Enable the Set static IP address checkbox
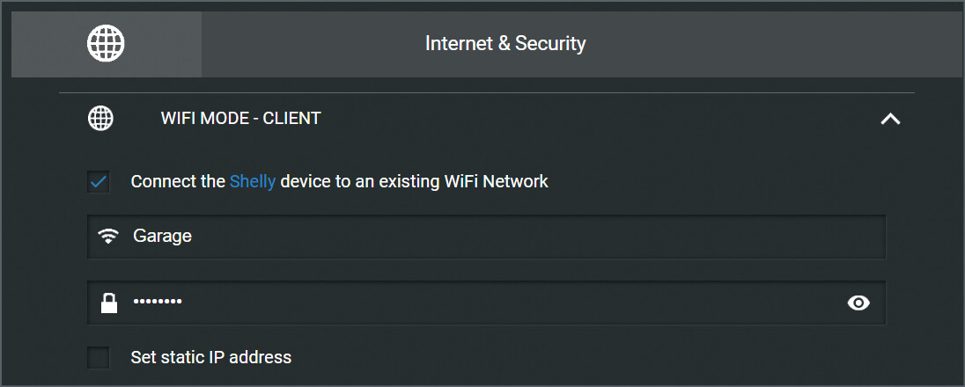Screen dimensions: 965x387 click(x=99, y=357)
